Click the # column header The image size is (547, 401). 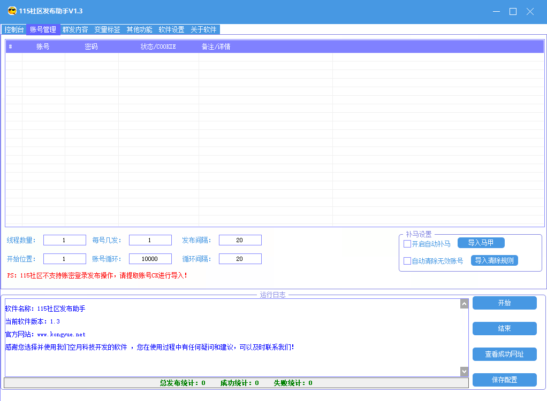pos(11,47)
